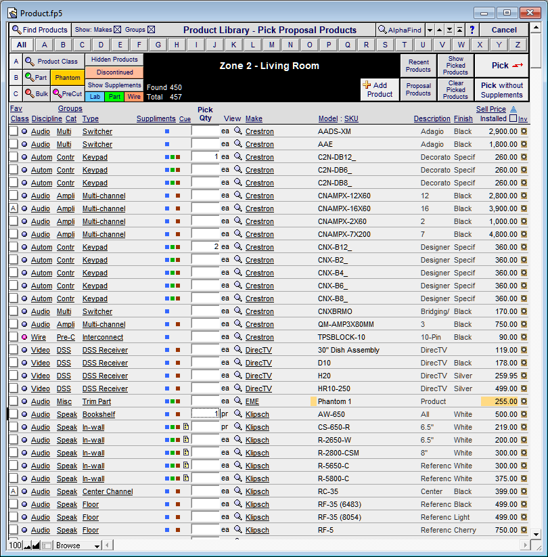
Task: Filter by letter K tab
Action: (x=233, y=45)
